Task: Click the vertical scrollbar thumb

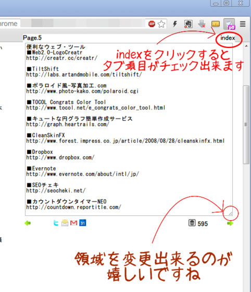Action: [246, 125]
